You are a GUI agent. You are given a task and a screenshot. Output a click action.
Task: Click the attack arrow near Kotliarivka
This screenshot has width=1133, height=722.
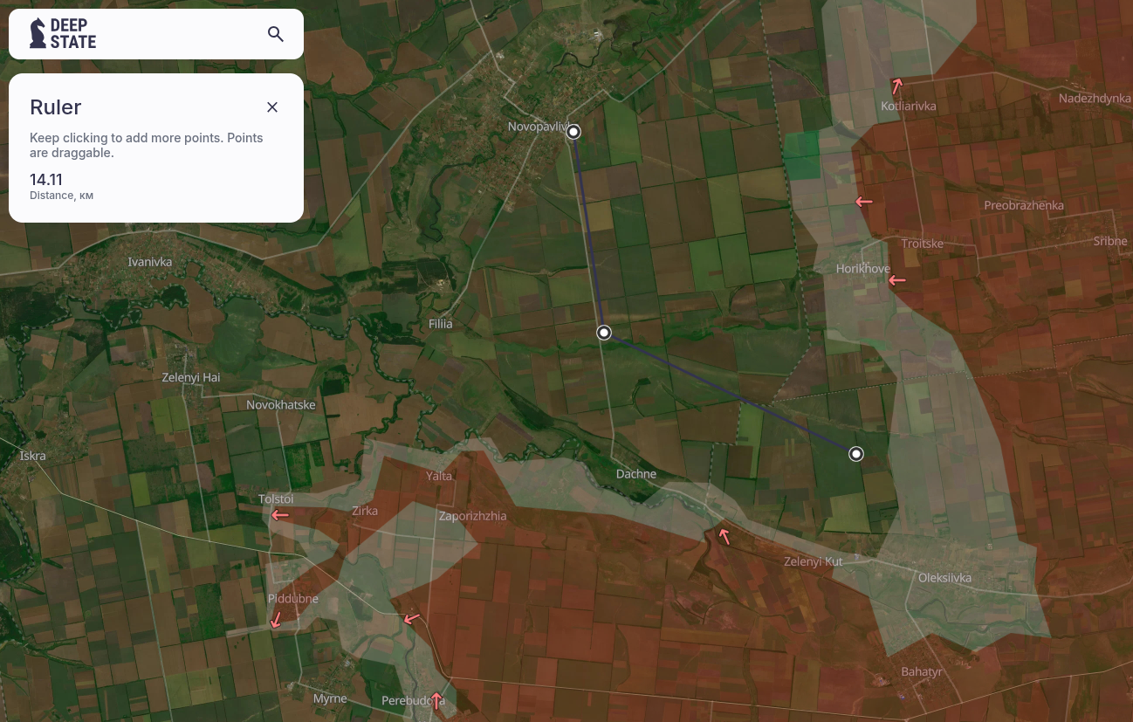(896, 86)
